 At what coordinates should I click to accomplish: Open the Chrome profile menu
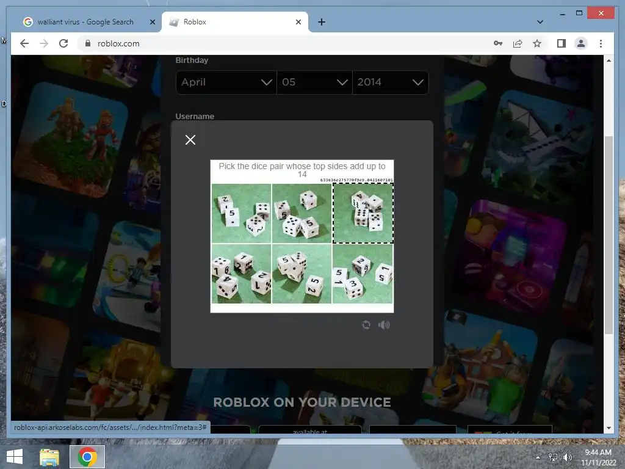pyautogui.click(x=581, y=43)
